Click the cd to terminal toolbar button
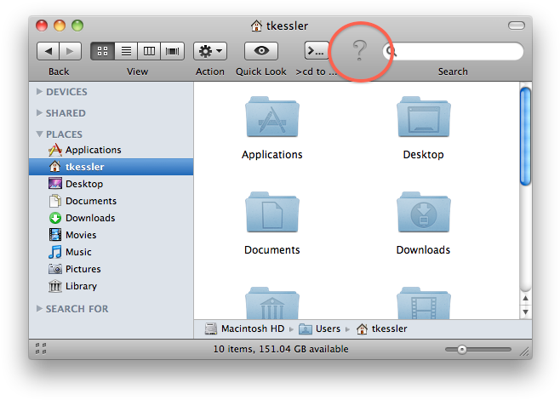Screen dimensions: 560x400 point(317,51)
